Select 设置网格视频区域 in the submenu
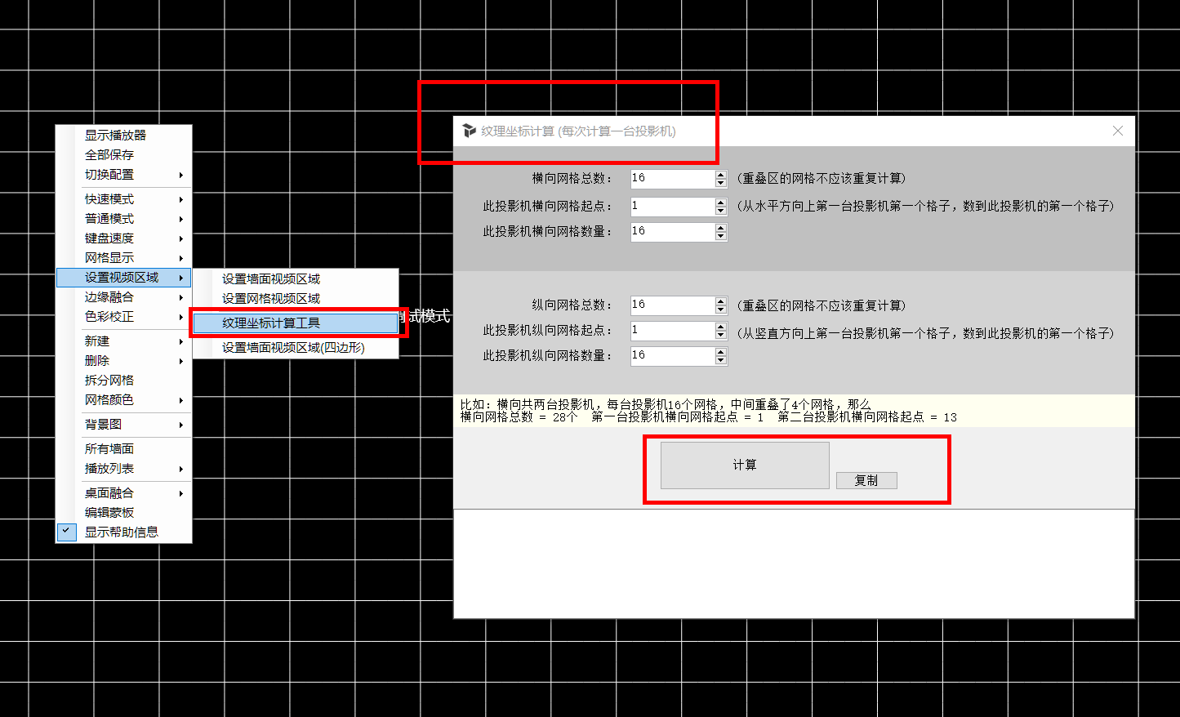1180x717 pixels. 296,299
